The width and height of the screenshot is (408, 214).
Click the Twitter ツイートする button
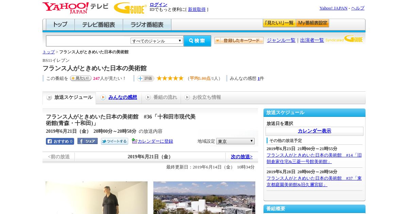tap(115, 141)
